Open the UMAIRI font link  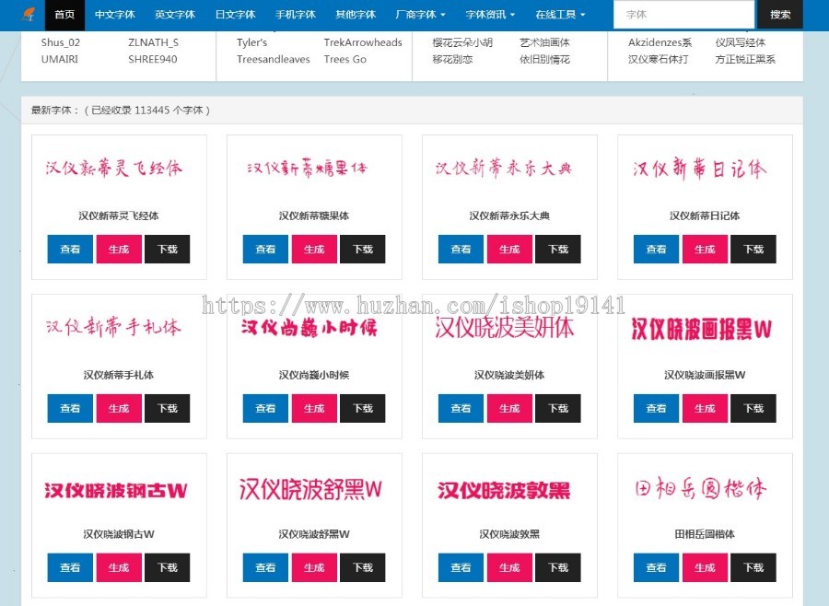[x=59, y=59]
